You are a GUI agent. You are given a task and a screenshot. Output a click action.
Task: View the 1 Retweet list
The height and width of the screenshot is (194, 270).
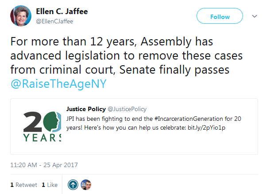pos(23,185)
